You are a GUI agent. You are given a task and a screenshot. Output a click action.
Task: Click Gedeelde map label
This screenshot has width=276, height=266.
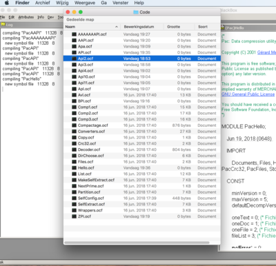pyautogui.click(x=80, y=19)
